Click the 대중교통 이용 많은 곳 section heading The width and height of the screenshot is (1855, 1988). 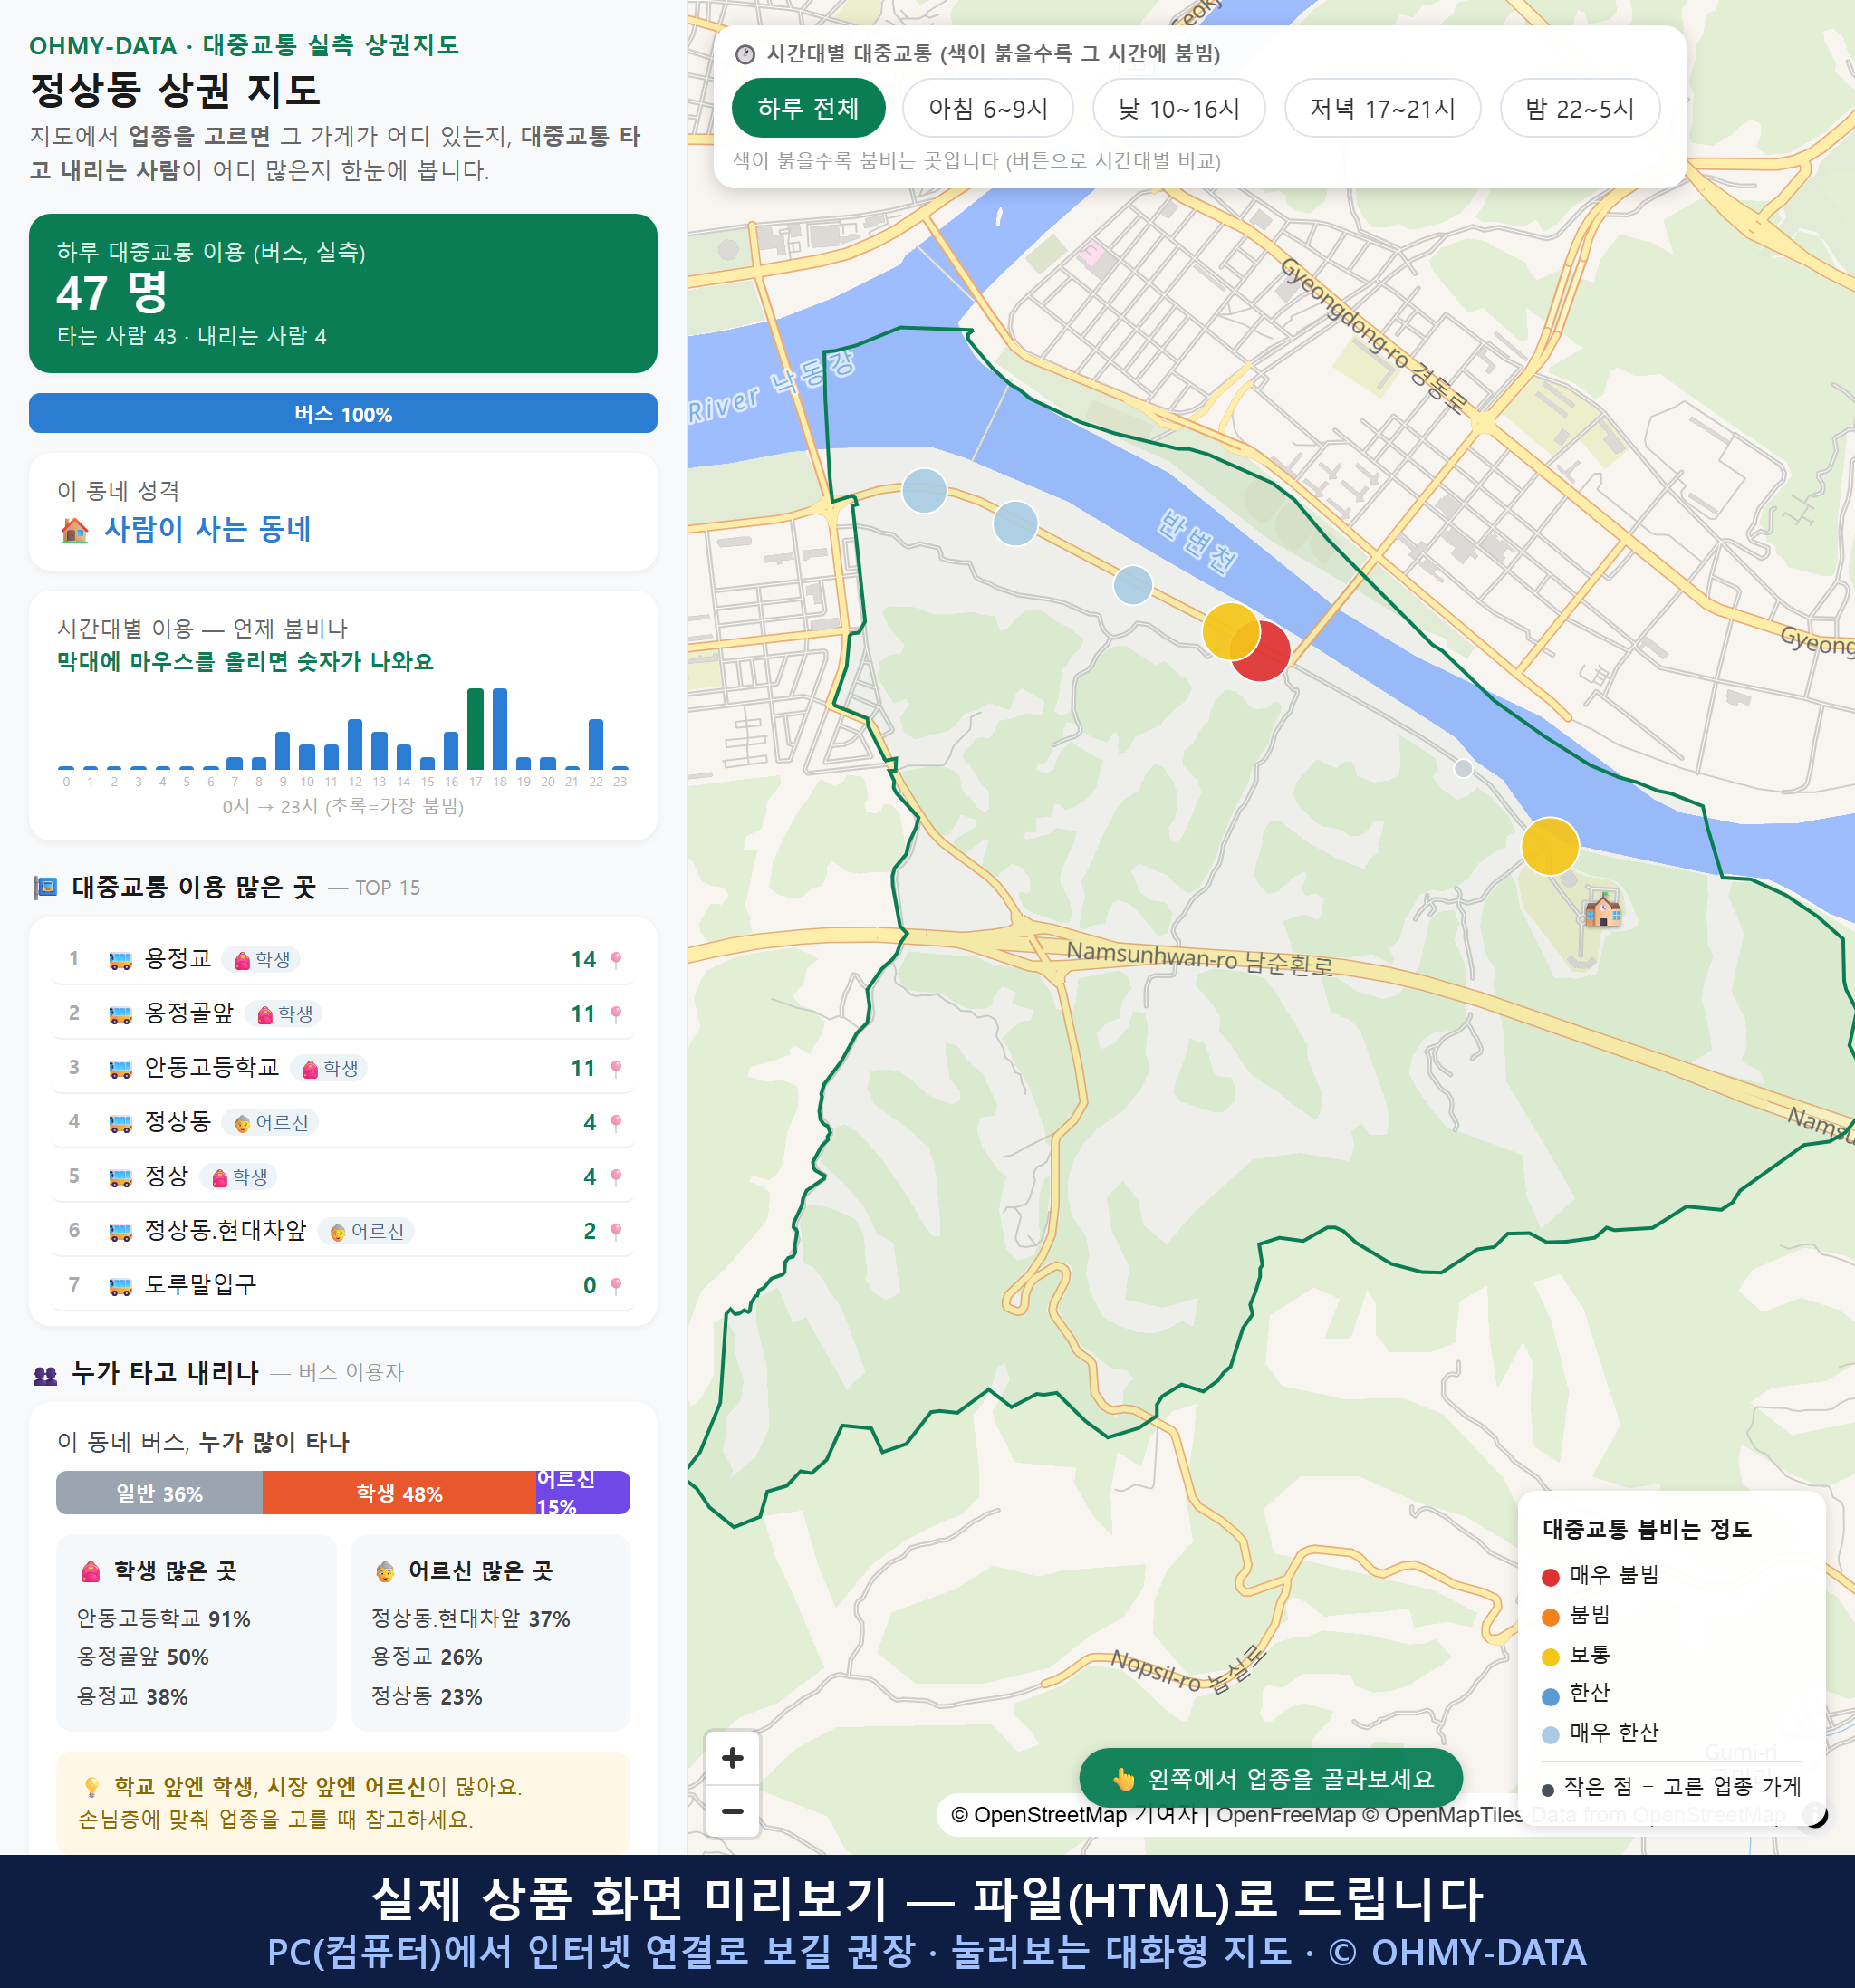click(194, 887)
